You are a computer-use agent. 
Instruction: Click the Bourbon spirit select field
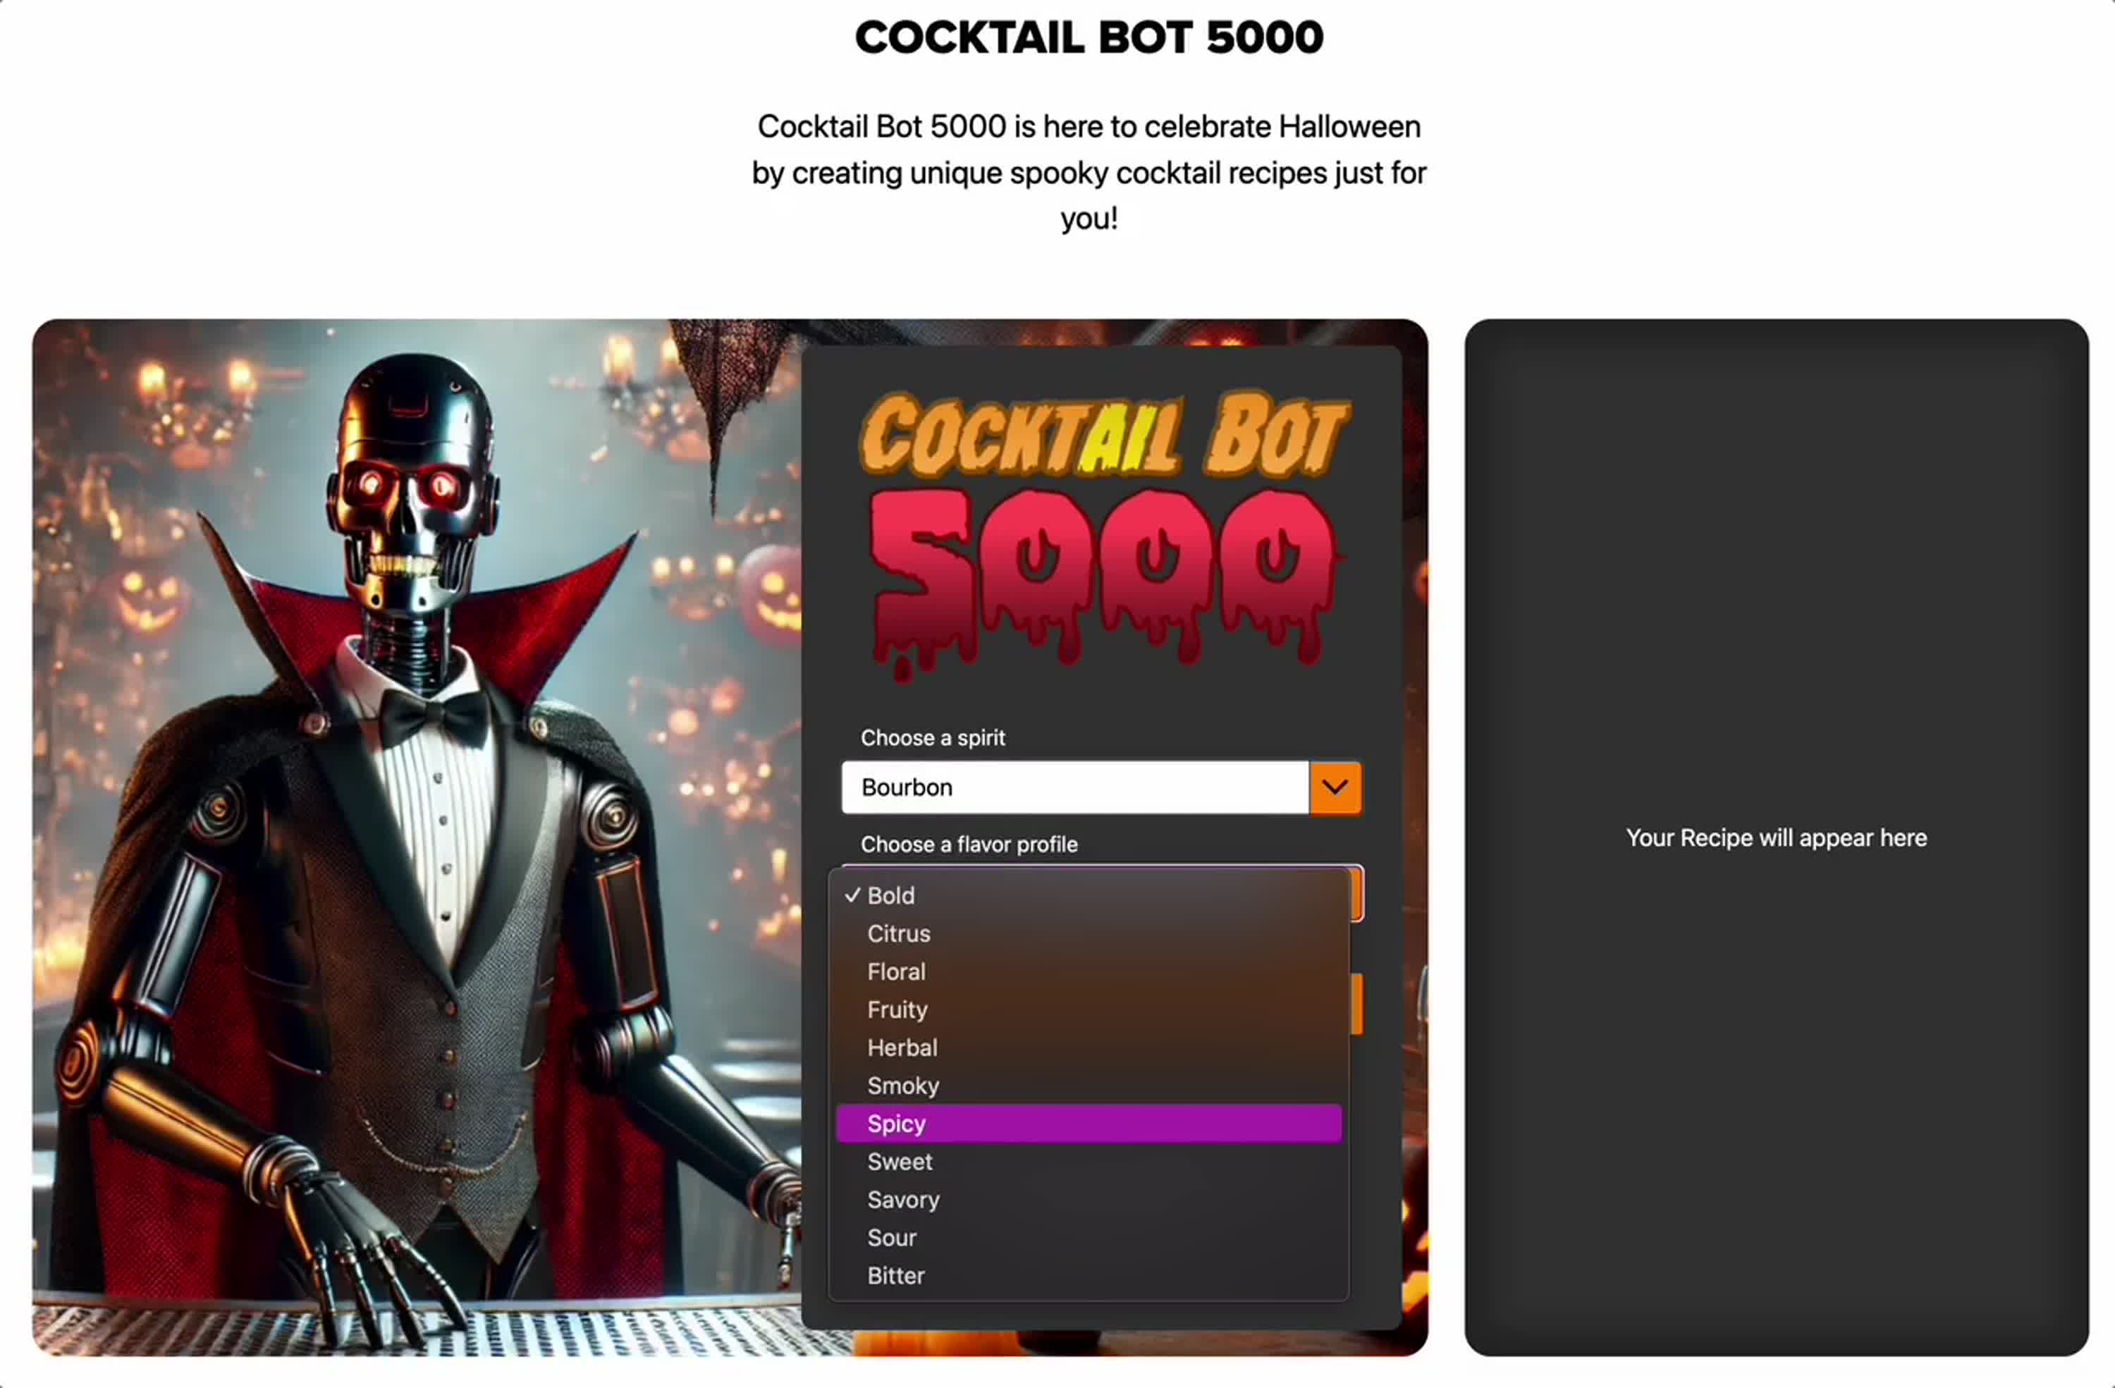1074,787
